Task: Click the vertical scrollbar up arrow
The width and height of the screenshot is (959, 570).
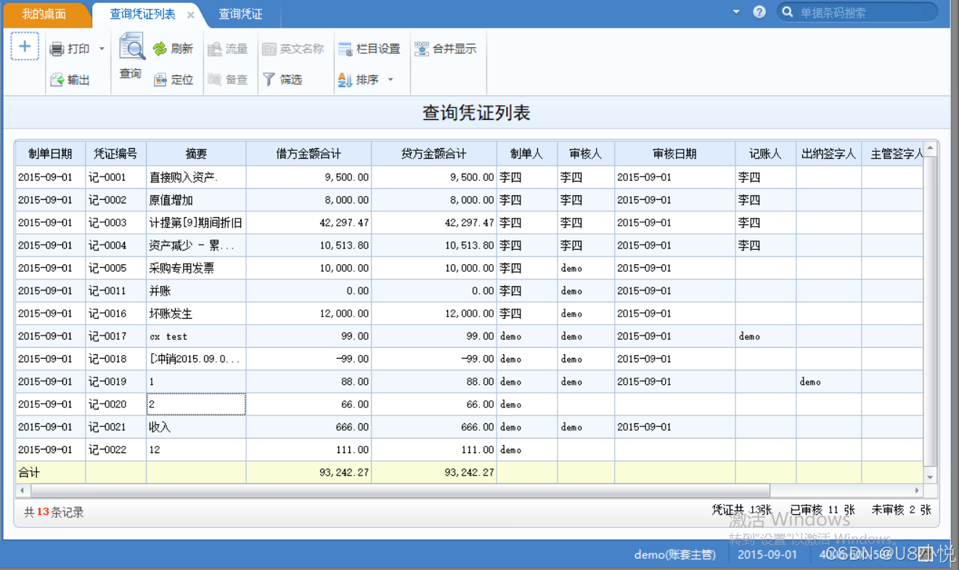Action: tap(931, 148)
